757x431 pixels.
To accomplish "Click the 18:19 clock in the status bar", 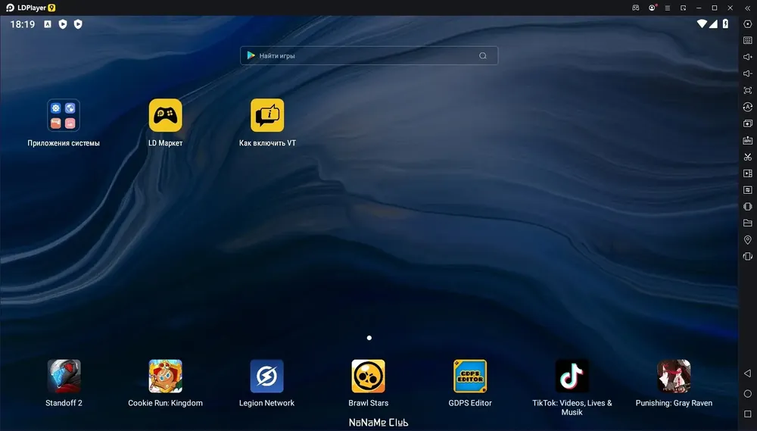I will pos(23,24).
